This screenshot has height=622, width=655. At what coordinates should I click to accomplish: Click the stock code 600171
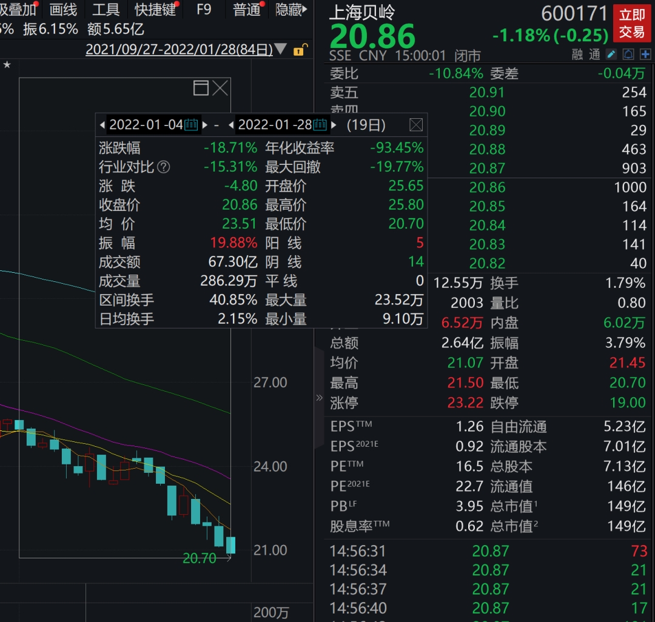click(x=574, y=14)
